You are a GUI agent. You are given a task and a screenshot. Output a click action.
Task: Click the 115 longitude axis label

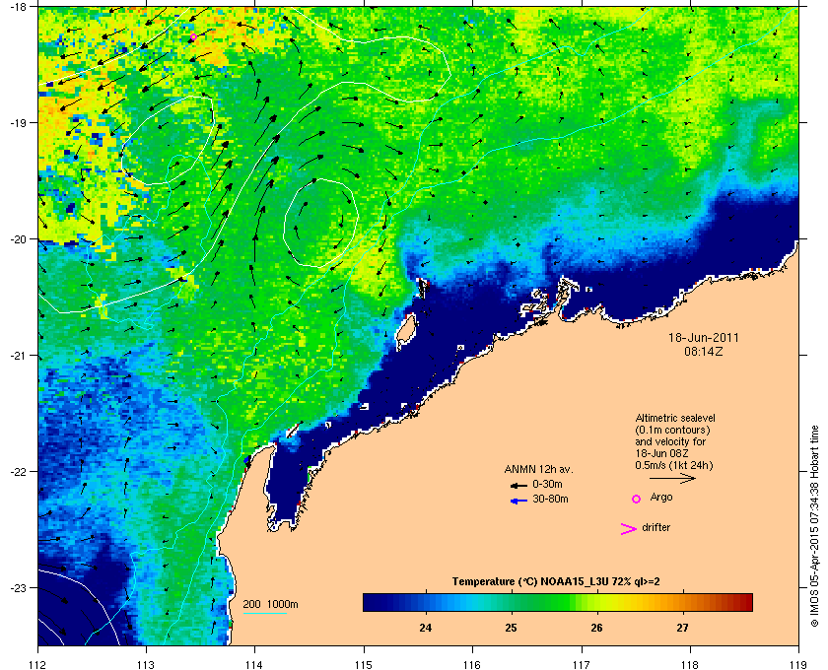click(364, 664)
